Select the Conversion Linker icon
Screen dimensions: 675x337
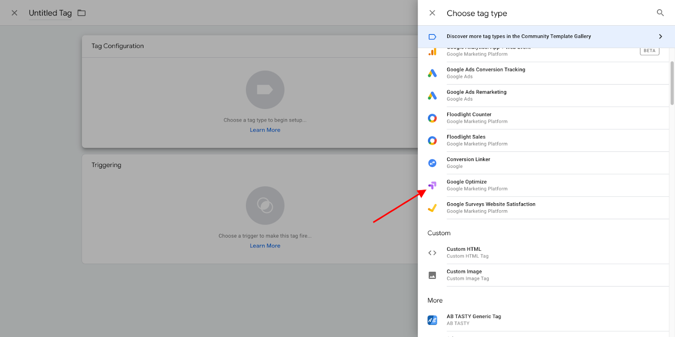432,163
